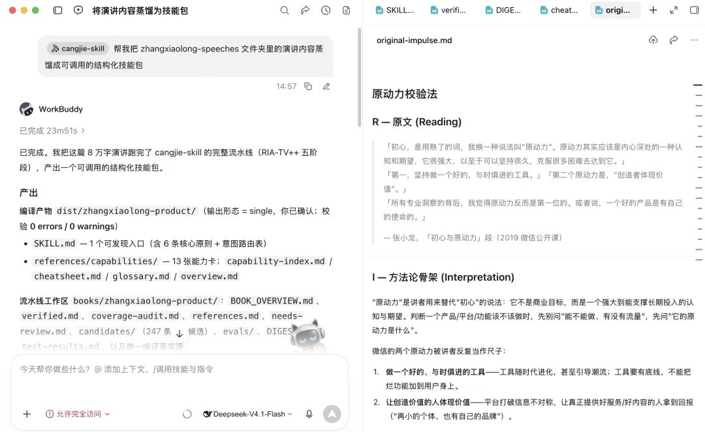Click the quote attribution line — 张小龙
705x432 pixels.
[473, 238]
